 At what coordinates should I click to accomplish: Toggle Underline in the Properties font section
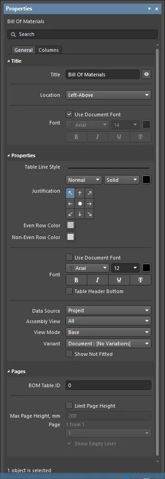click(x=119, y=280)
